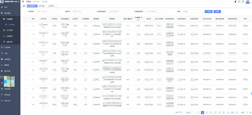Tick the checkbox for row 2

click(x=26, y=34)
